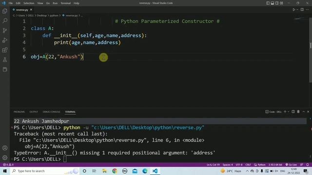Kill terminal with trash icon
312x175 pixels.
click(x=298, y=112)
